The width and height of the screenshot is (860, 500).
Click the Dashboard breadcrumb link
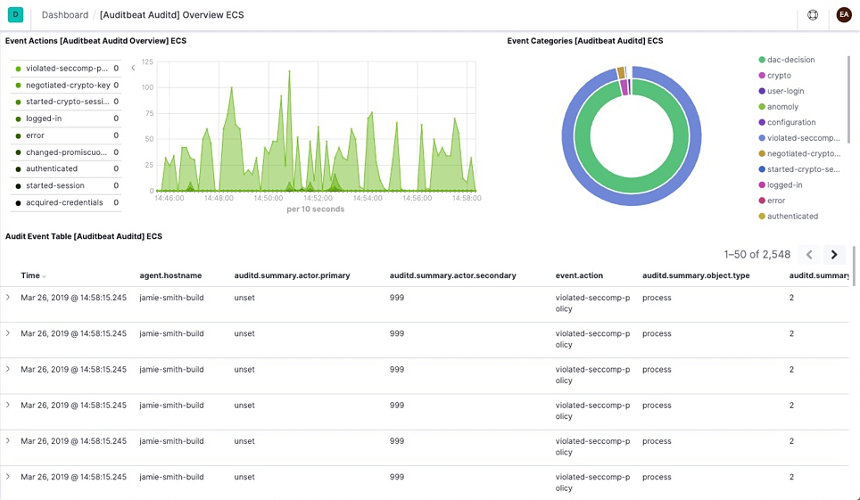click(x=65, y=15)
